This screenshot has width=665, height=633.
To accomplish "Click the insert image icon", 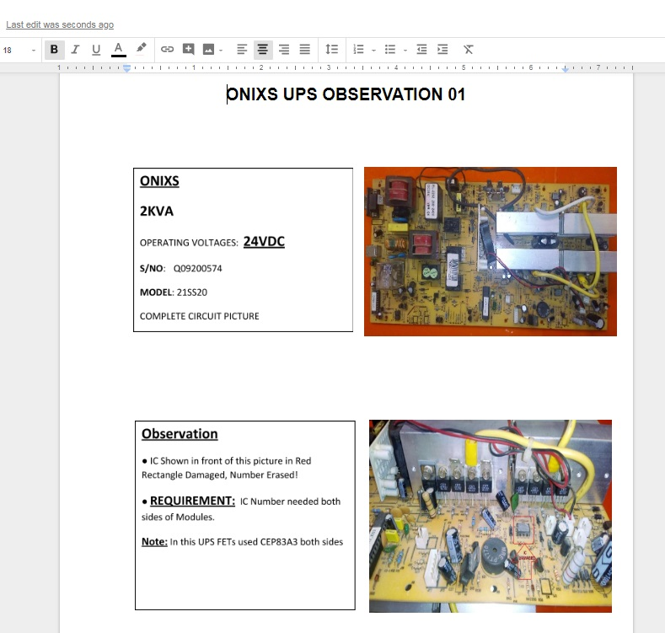I will [209, 50].
